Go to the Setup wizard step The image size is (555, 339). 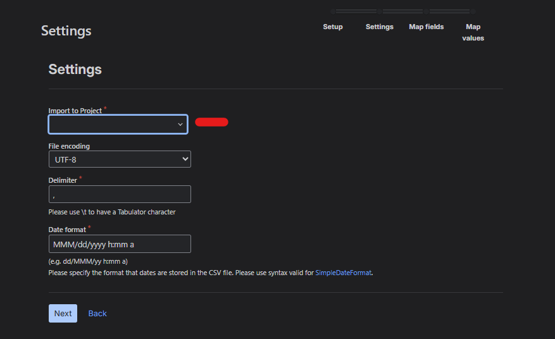coord(333,27)
